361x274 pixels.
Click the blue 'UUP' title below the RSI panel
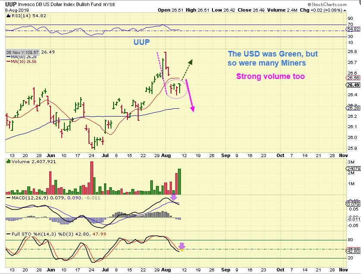[x=142, y=42]
